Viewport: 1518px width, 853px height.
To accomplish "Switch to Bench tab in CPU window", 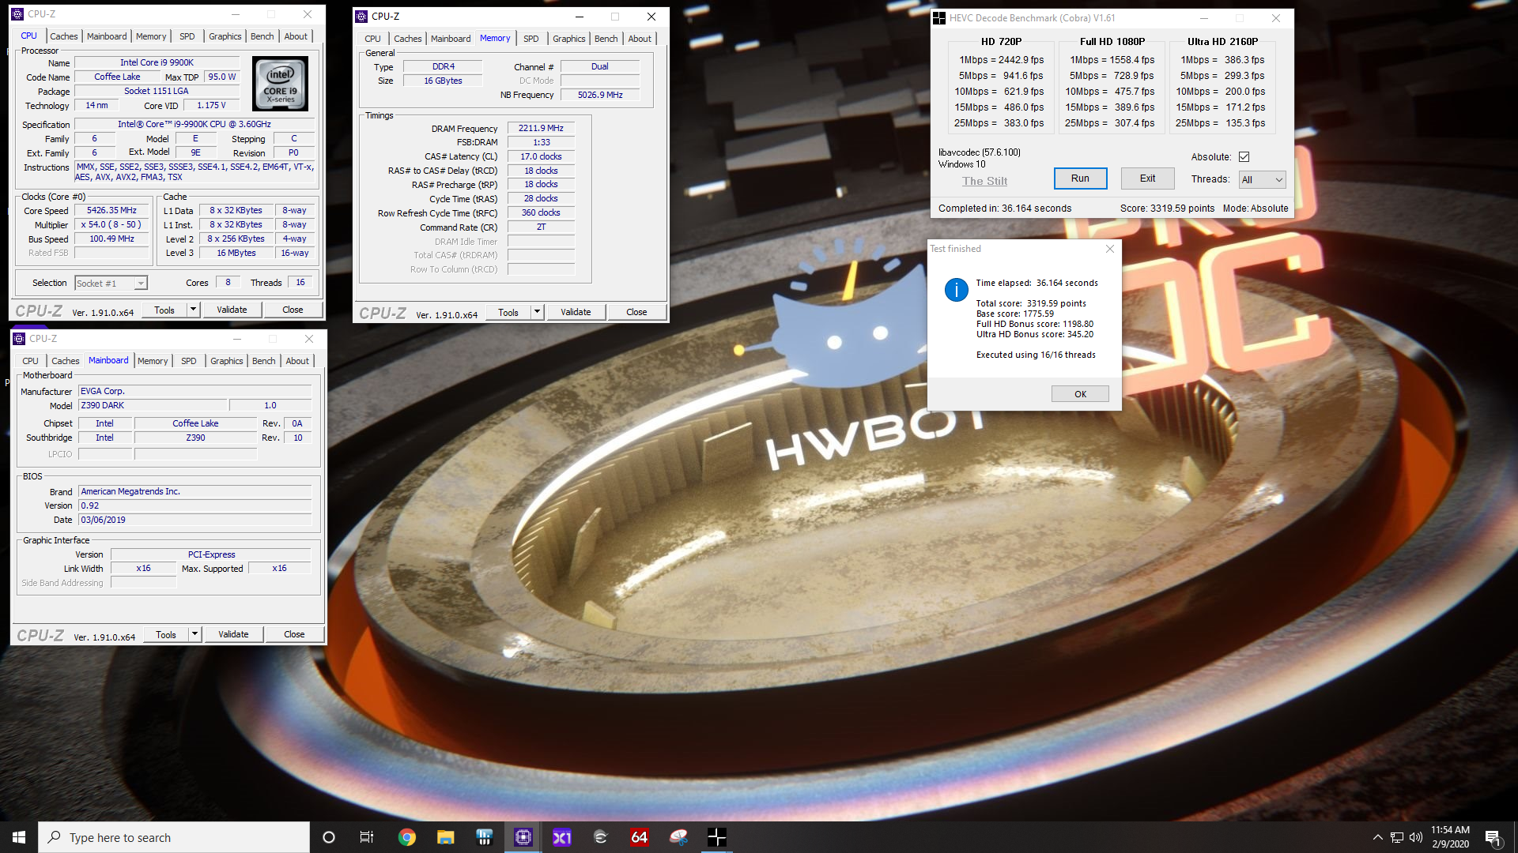I will click(x=262, y=36).
